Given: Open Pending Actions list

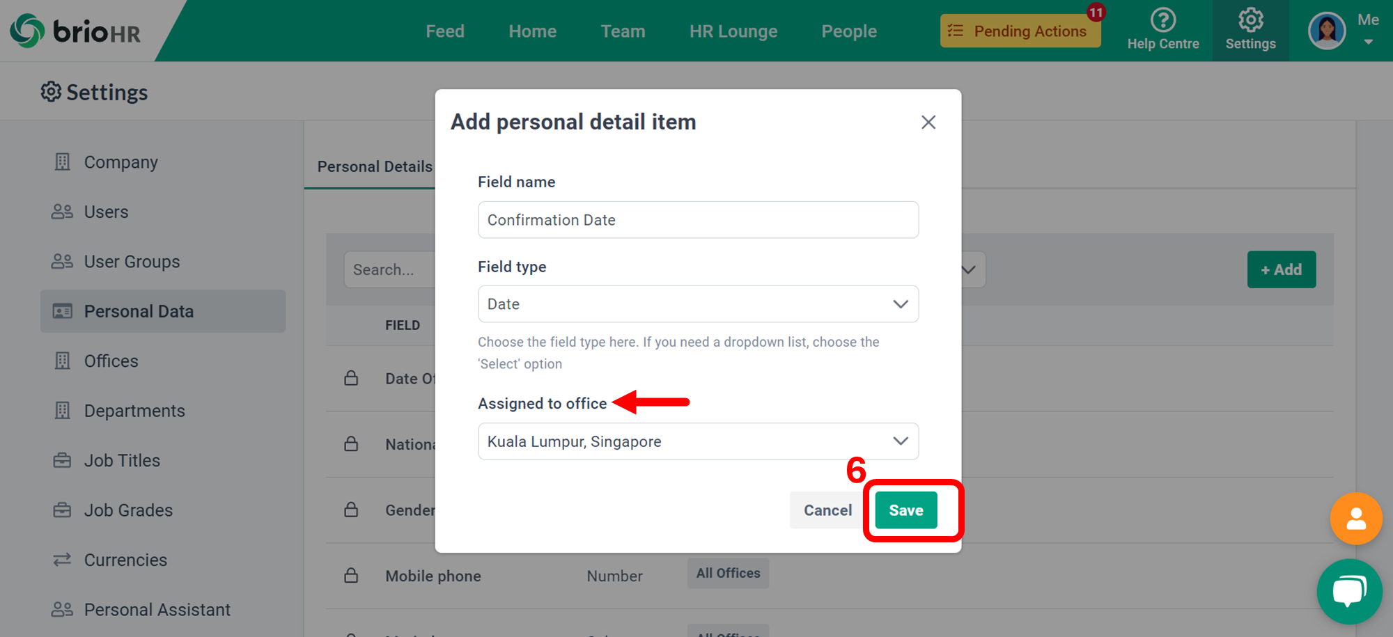Looking at the screenshot, I should 1020,31.
